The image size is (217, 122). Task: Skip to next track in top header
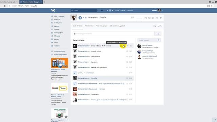point(113,11)
